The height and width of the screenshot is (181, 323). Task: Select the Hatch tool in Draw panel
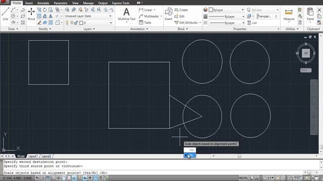point(23,22)
